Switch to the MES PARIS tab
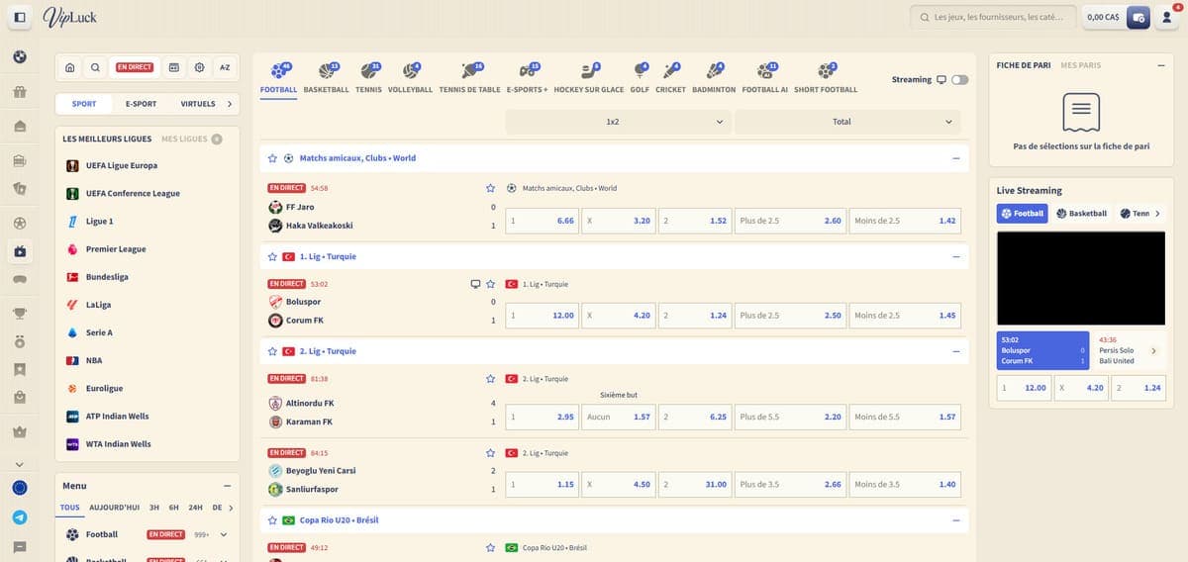Screen dimensions: 1188x562 [x=1080, y=65]
